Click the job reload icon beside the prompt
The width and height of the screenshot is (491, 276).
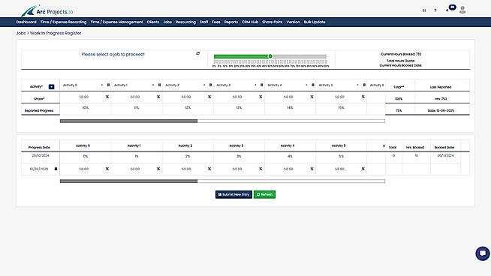198,53
